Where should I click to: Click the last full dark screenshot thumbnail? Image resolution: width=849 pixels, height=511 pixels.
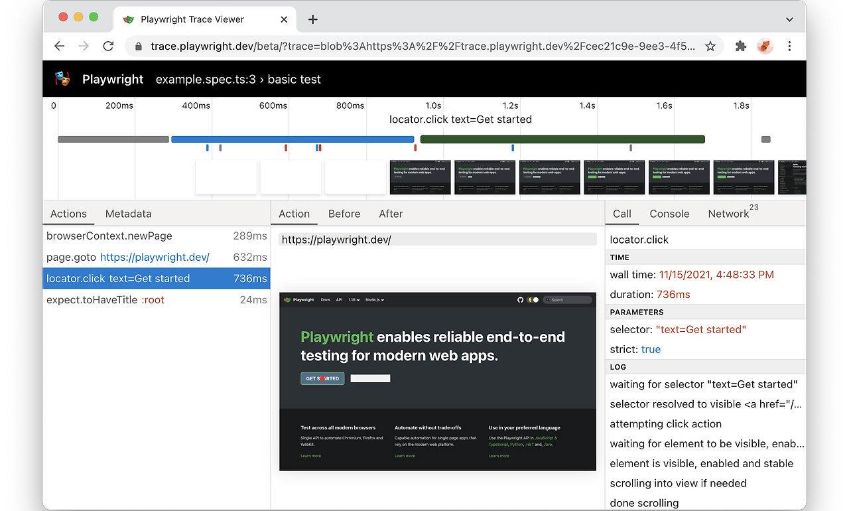coord(744,177)
